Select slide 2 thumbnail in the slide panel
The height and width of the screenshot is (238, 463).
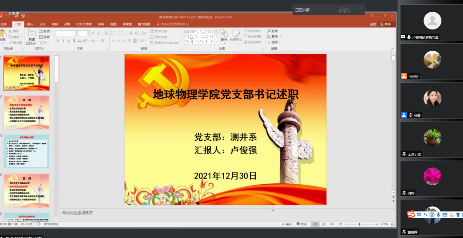click(26, 112)
